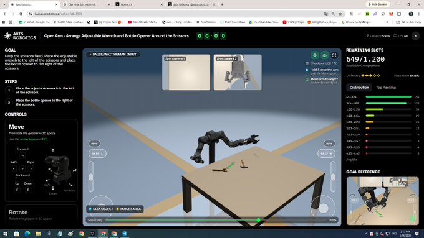Open the Axis Robotics bookmark
This screenshot has width=424, height=238.
206,22
